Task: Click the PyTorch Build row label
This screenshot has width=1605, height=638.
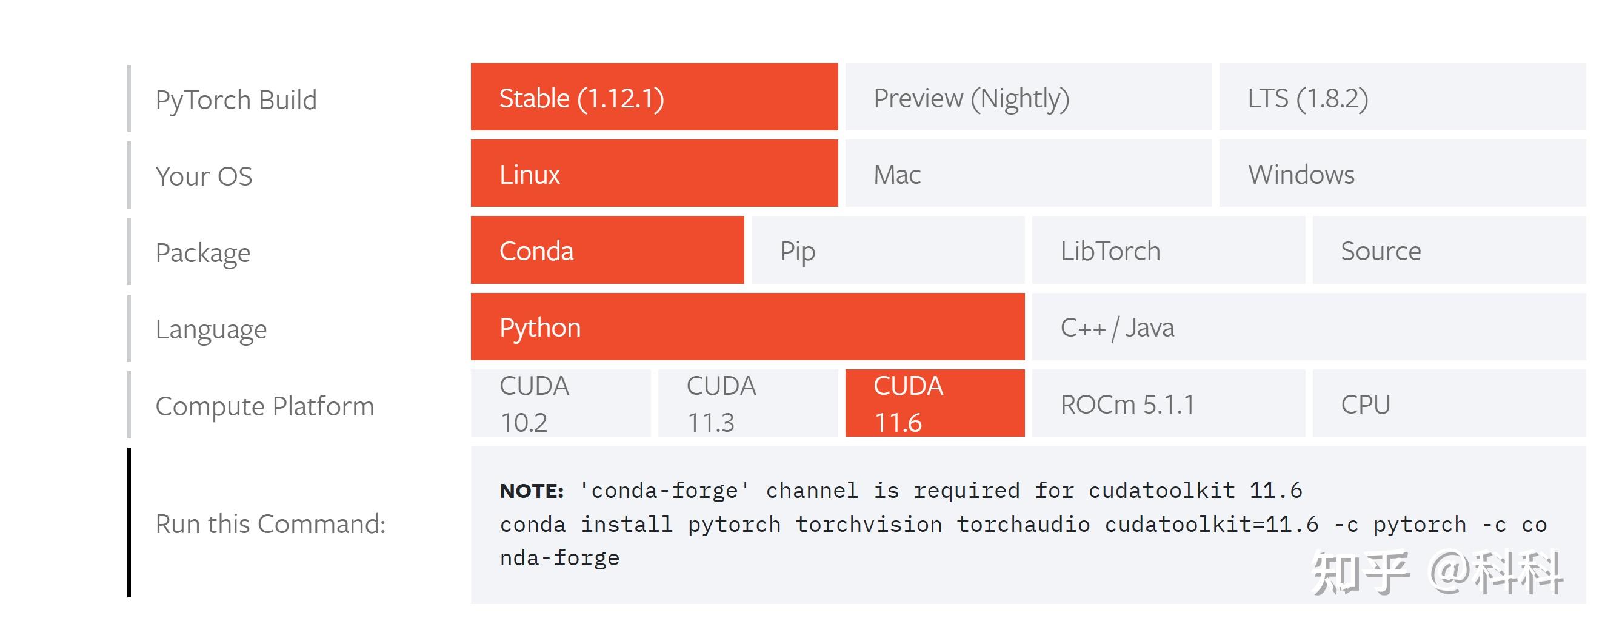Action: pyautogui.click(x=237, y=98)
